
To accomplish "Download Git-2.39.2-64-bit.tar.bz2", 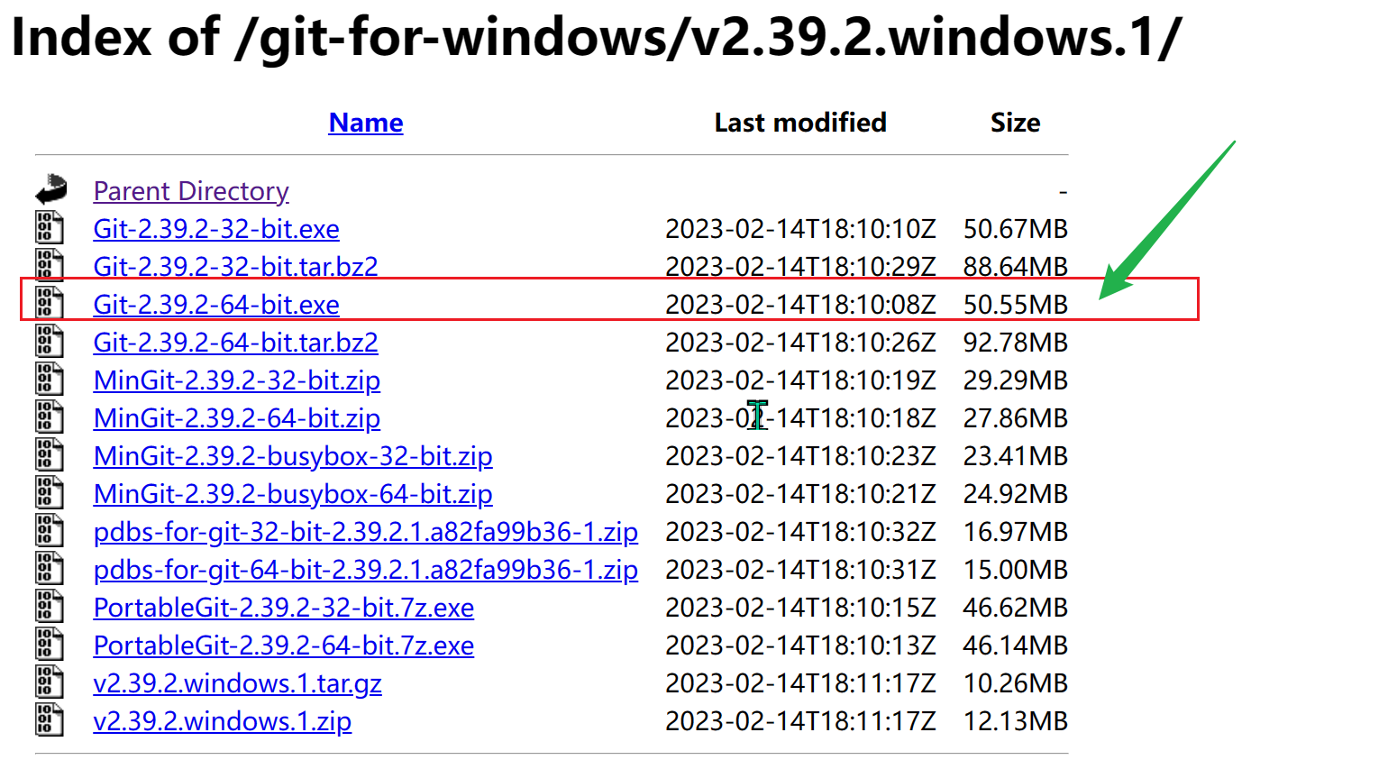I will click(x=236, y=343).
